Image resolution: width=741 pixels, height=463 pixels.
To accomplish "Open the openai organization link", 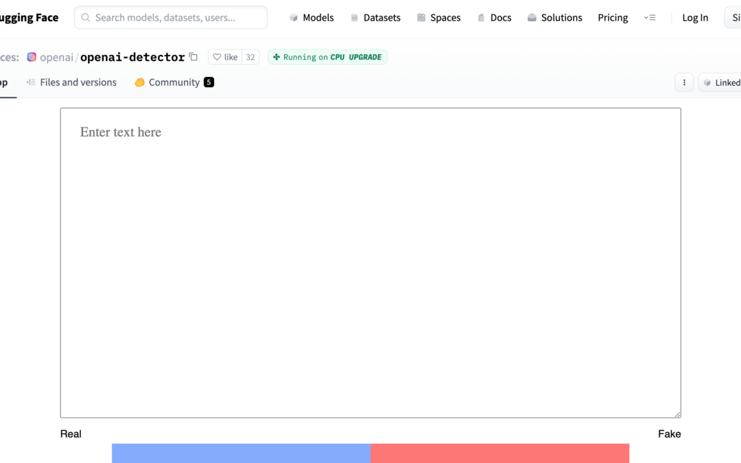I will 56,57.
